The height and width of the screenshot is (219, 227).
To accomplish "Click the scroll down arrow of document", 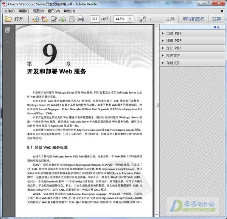I will coord(157,215).
